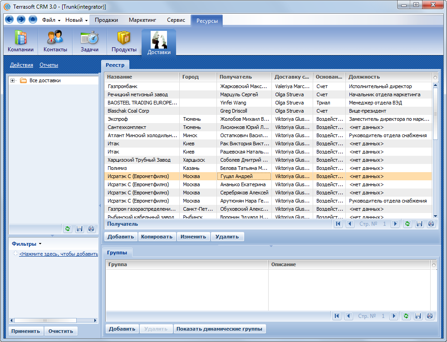Select the Реестр tab
Screen dimensions: 447x342
pos(115,65)
